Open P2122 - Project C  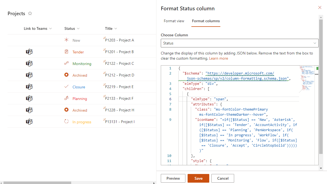[120, 63]
